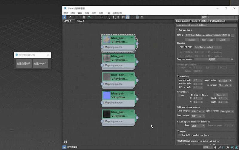Click the binoculars search icon
The image size is (239, 150).
tap(65, 141)
